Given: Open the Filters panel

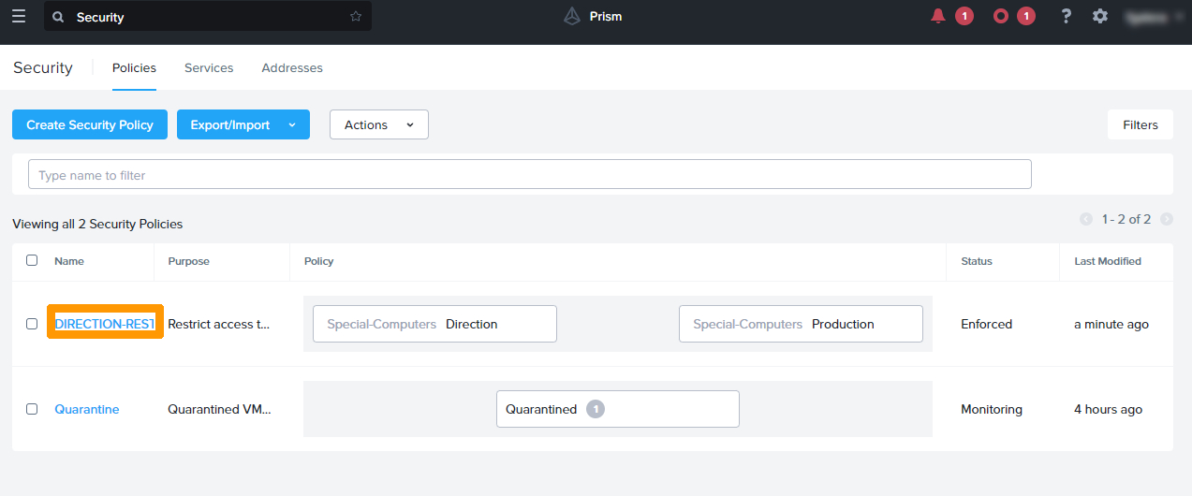Looking at the screenshot, I should [1140, 124].
